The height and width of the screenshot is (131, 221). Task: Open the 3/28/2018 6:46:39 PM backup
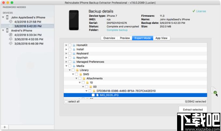coord(29,44)
